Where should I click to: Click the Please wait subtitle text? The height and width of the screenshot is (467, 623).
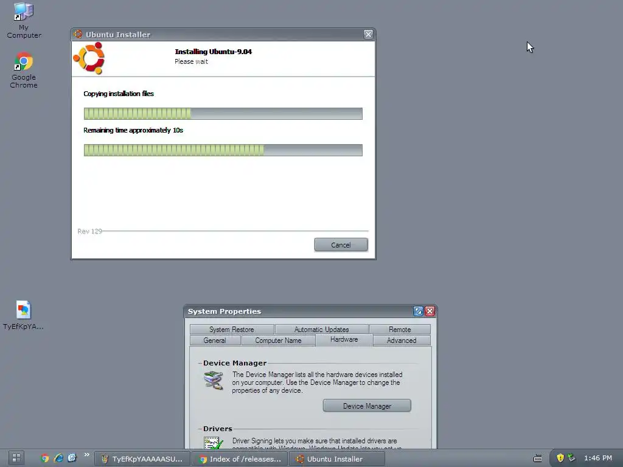tap(191, 61)
